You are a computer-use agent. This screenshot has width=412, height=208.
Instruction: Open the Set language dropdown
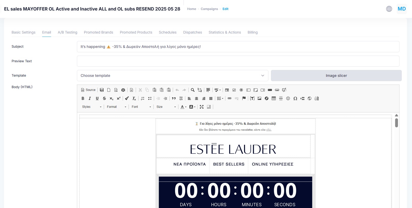tap(220, 98)
